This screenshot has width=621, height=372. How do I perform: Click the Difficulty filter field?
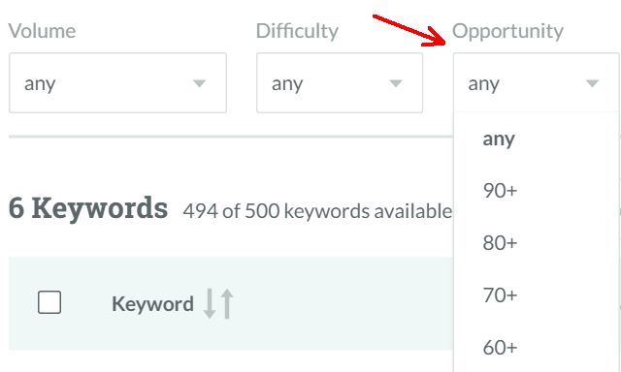point(340,83)
